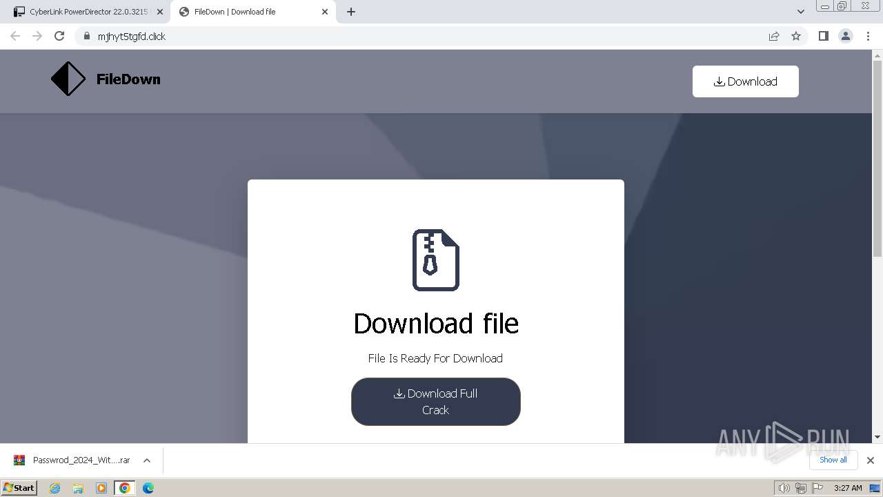Close the CyberLink PowerDirector tab
This screenshot has width=883, height=497.
point(160,12)
